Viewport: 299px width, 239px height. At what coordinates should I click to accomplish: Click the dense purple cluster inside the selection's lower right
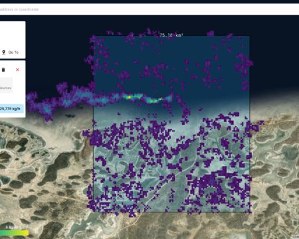211,186
